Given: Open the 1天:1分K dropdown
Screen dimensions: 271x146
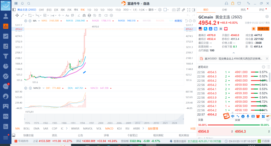Looking at the screenshot, I should click(x=140, y=10).
